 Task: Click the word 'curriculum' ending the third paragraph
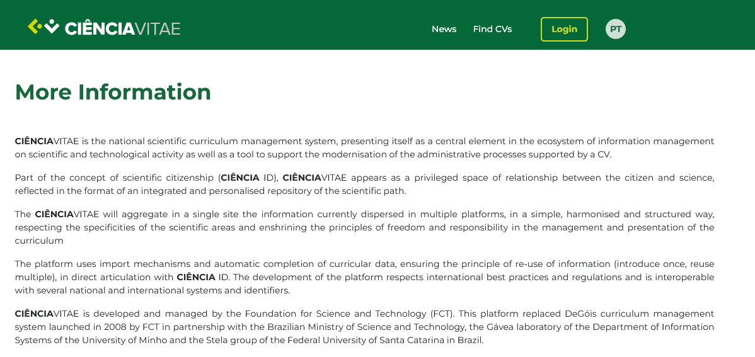39,241
